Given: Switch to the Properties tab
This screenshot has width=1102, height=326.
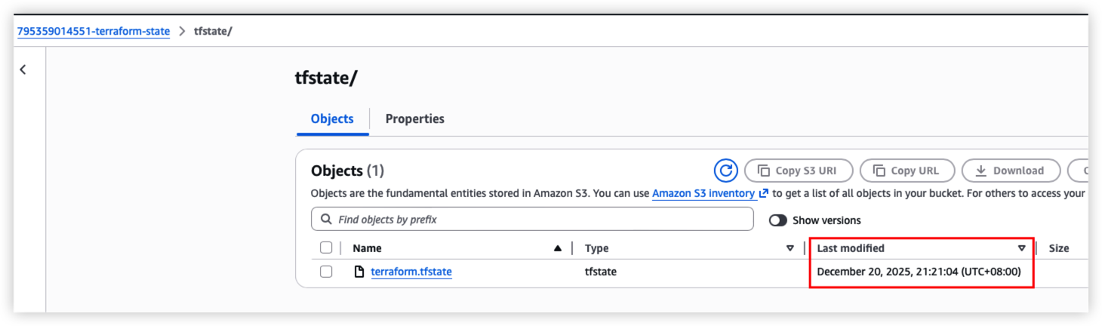Looking at the screenshot, I should [414, 119].
